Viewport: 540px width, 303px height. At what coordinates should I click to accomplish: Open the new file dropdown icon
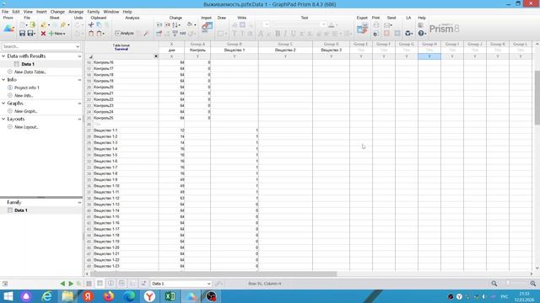[x=23, y=24]
